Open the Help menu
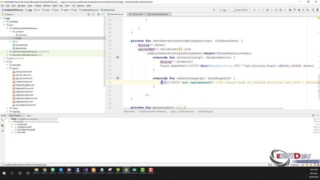 88,5
